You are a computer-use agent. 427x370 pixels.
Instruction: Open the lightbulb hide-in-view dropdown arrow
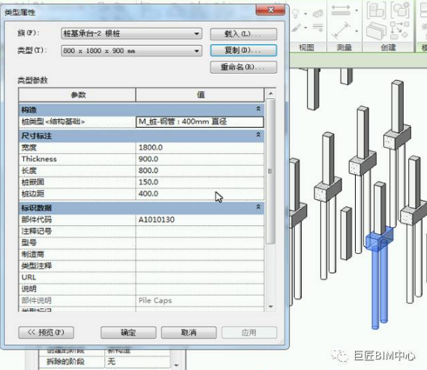click(x=305, y=14)
